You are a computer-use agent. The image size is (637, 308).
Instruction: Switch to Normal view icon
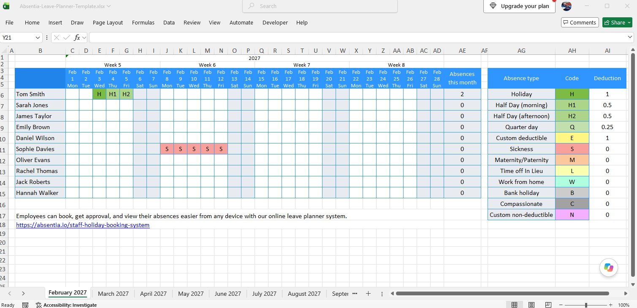pyautogui.click(x=515, y=305)
